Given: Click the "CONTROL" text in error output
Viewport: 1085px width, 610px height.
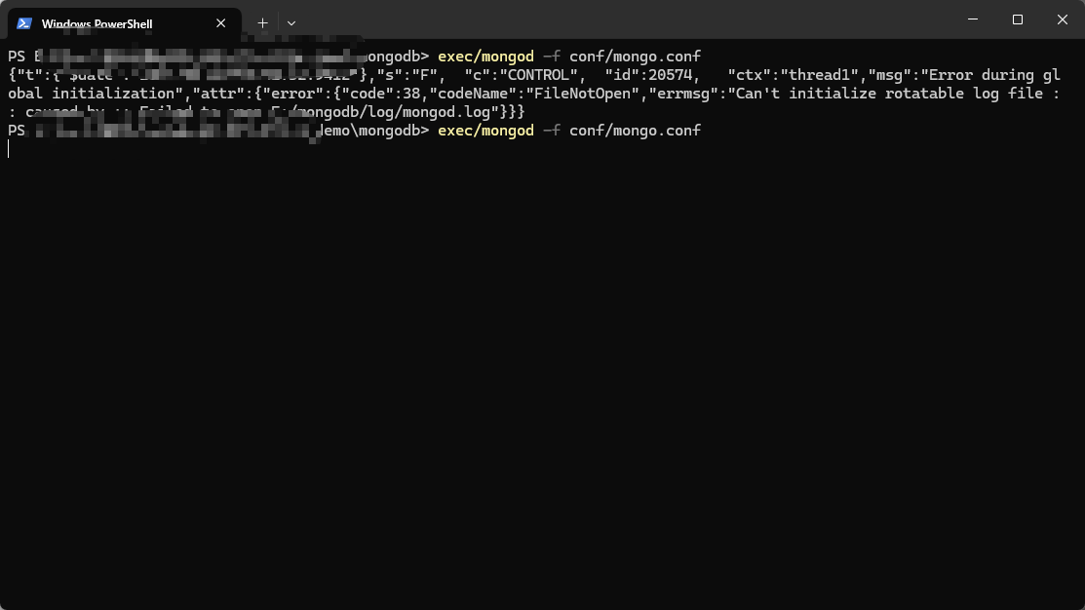Looking at the screenshot, I should tap(538, 75).
